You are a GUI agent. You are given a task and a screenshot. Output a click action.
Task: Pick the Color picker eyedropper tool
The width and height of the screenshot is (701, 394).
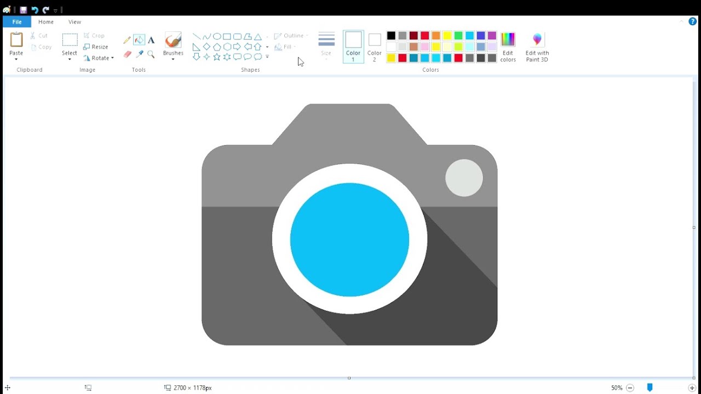coord(139,54)
